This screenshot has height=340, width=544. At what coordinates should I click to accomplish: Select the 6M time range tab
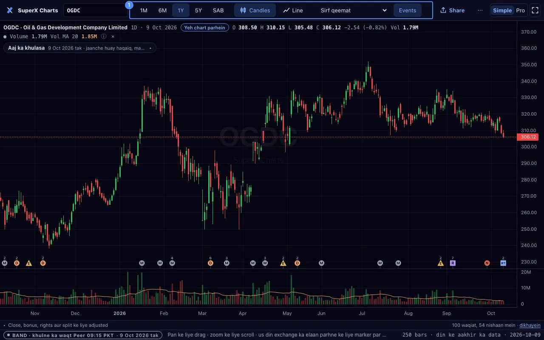click(x=162, y=10)
